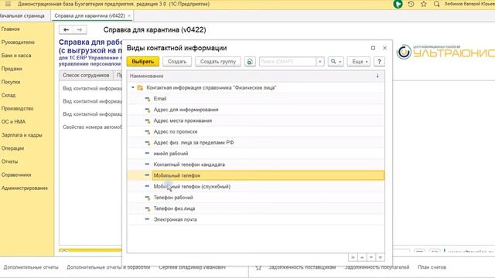The height and width of the screenshot is (278, 495).
Task: Open Банк и касса section
Action: pyautogui.click(x=16, y=56)
